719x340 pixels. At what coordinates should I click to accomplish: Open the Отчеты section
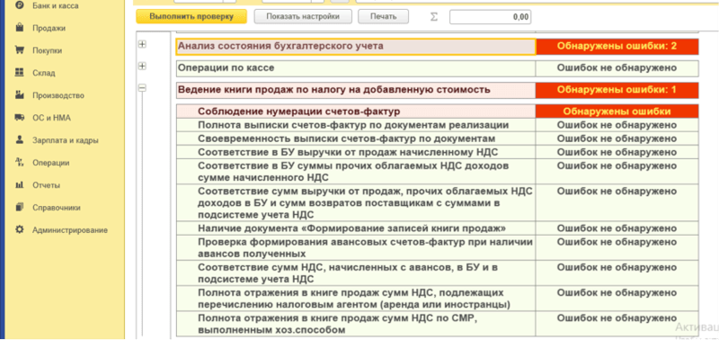(46, 185)
